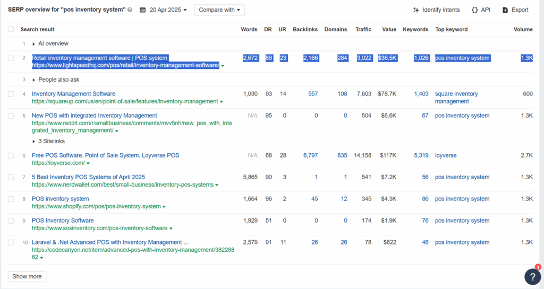The width and height of the screenshot is (544, 289).
Task: Open the nerdwallet.com inventory-pos-systems URL
Action: pos(123,185)
